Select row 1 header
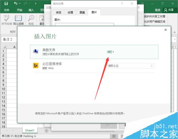Viewport: 178px width, 139px height. coord(3,51)
